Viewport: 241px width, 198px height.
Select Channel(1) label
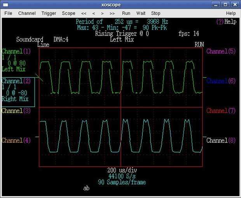pos(16,51)
